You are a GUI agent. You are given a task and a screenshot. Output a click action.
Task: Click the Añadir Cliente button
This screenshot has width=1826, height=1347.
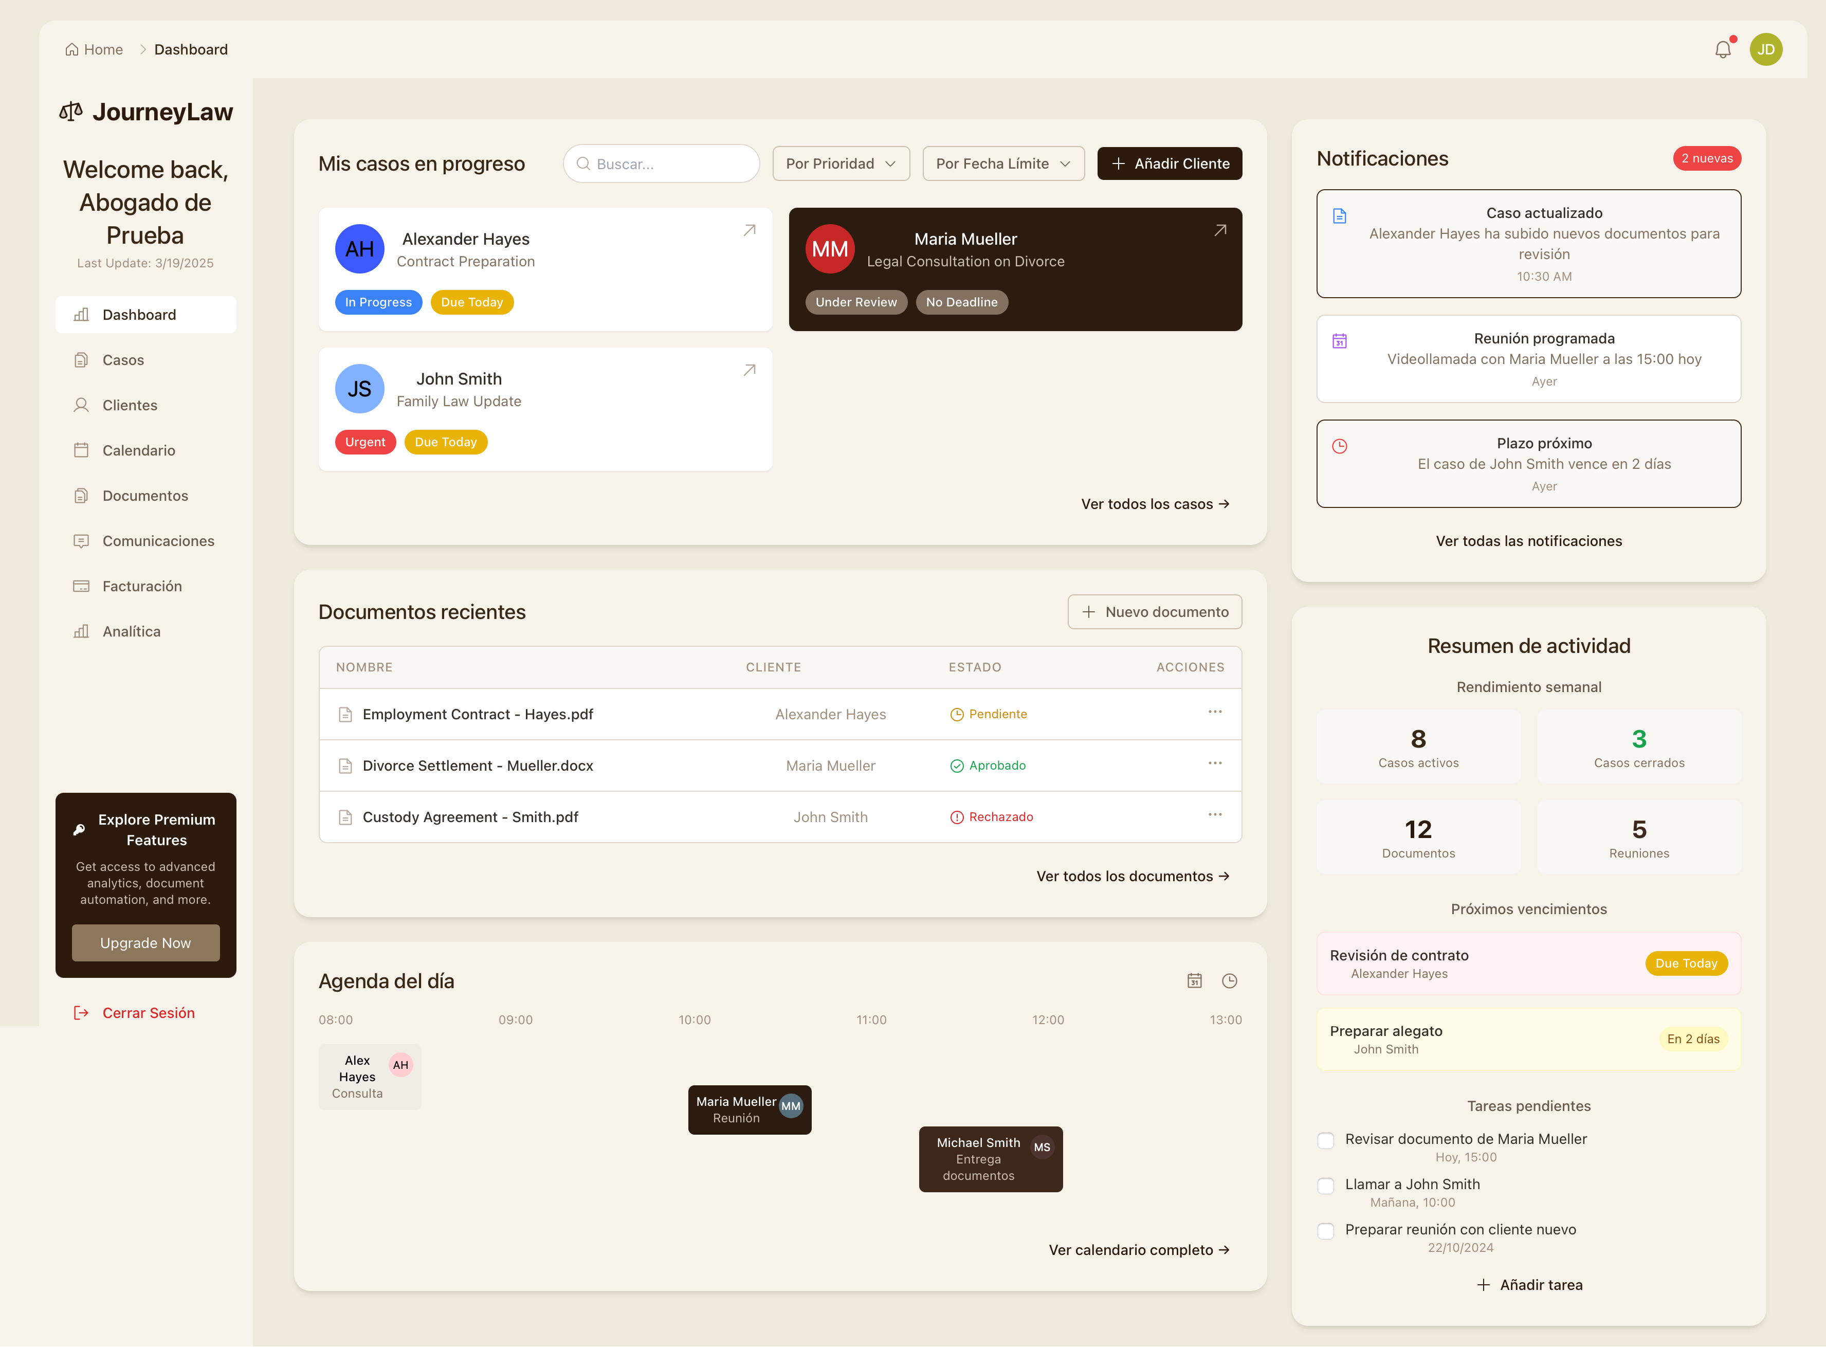(x=1170, y=163)
